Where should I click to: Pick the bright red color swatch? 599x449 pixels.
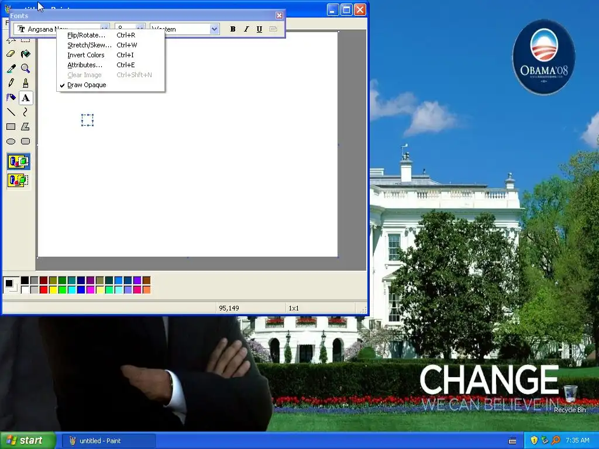(43, 290)
